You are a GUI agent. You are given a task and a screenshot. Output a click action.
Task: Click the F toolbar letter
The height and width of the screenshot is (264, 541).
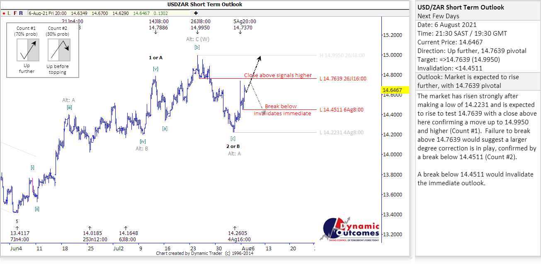pos(15,13)
